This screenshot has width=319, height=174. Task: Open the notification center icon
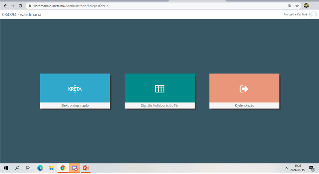[x=312, y=168]
